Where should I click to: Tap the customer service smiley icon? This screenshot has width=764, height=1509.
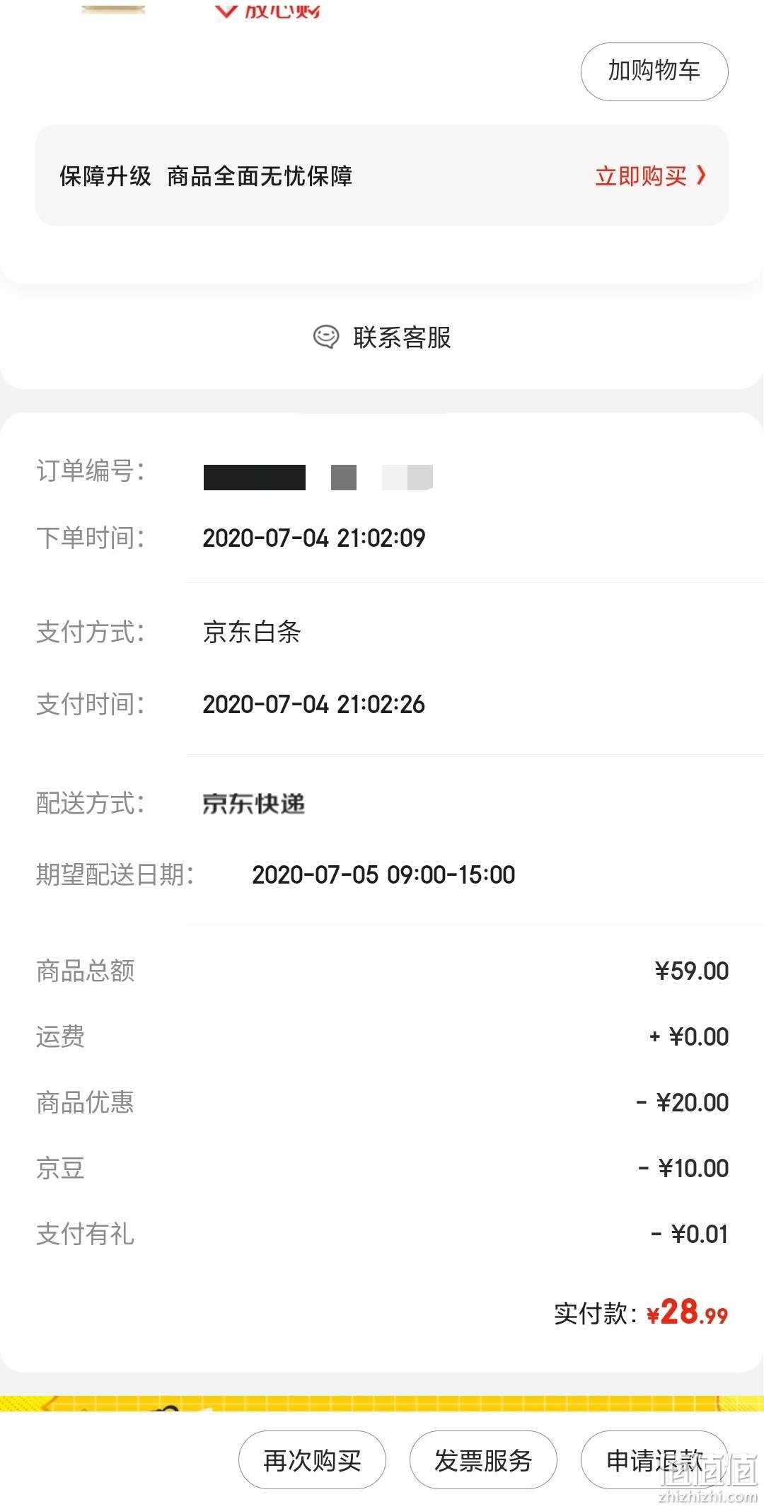325,337
